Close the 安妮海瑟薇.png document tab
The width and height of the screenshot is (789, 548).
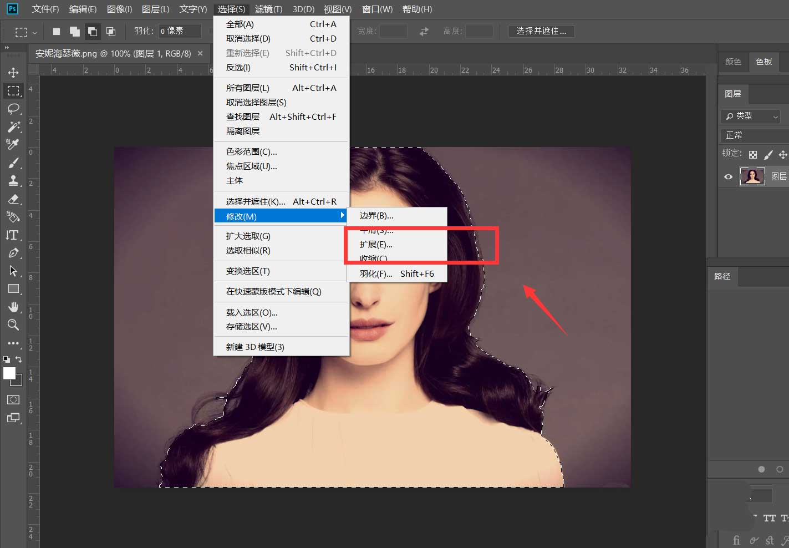200,53
